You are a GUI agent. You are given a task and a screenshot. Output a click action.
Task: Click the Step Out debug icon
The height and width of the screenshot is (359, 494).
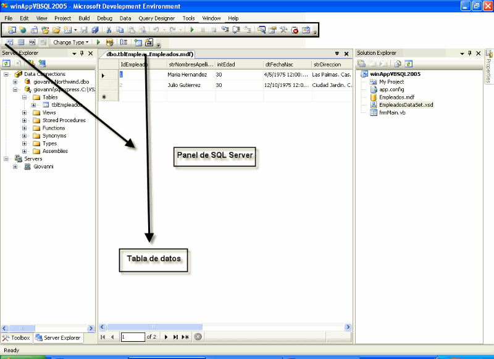(x=248, y=30)
